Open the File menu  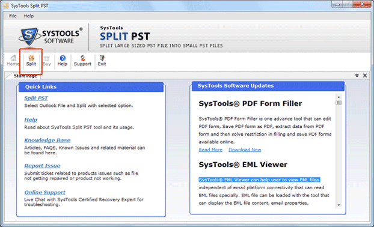pos(13,16)
